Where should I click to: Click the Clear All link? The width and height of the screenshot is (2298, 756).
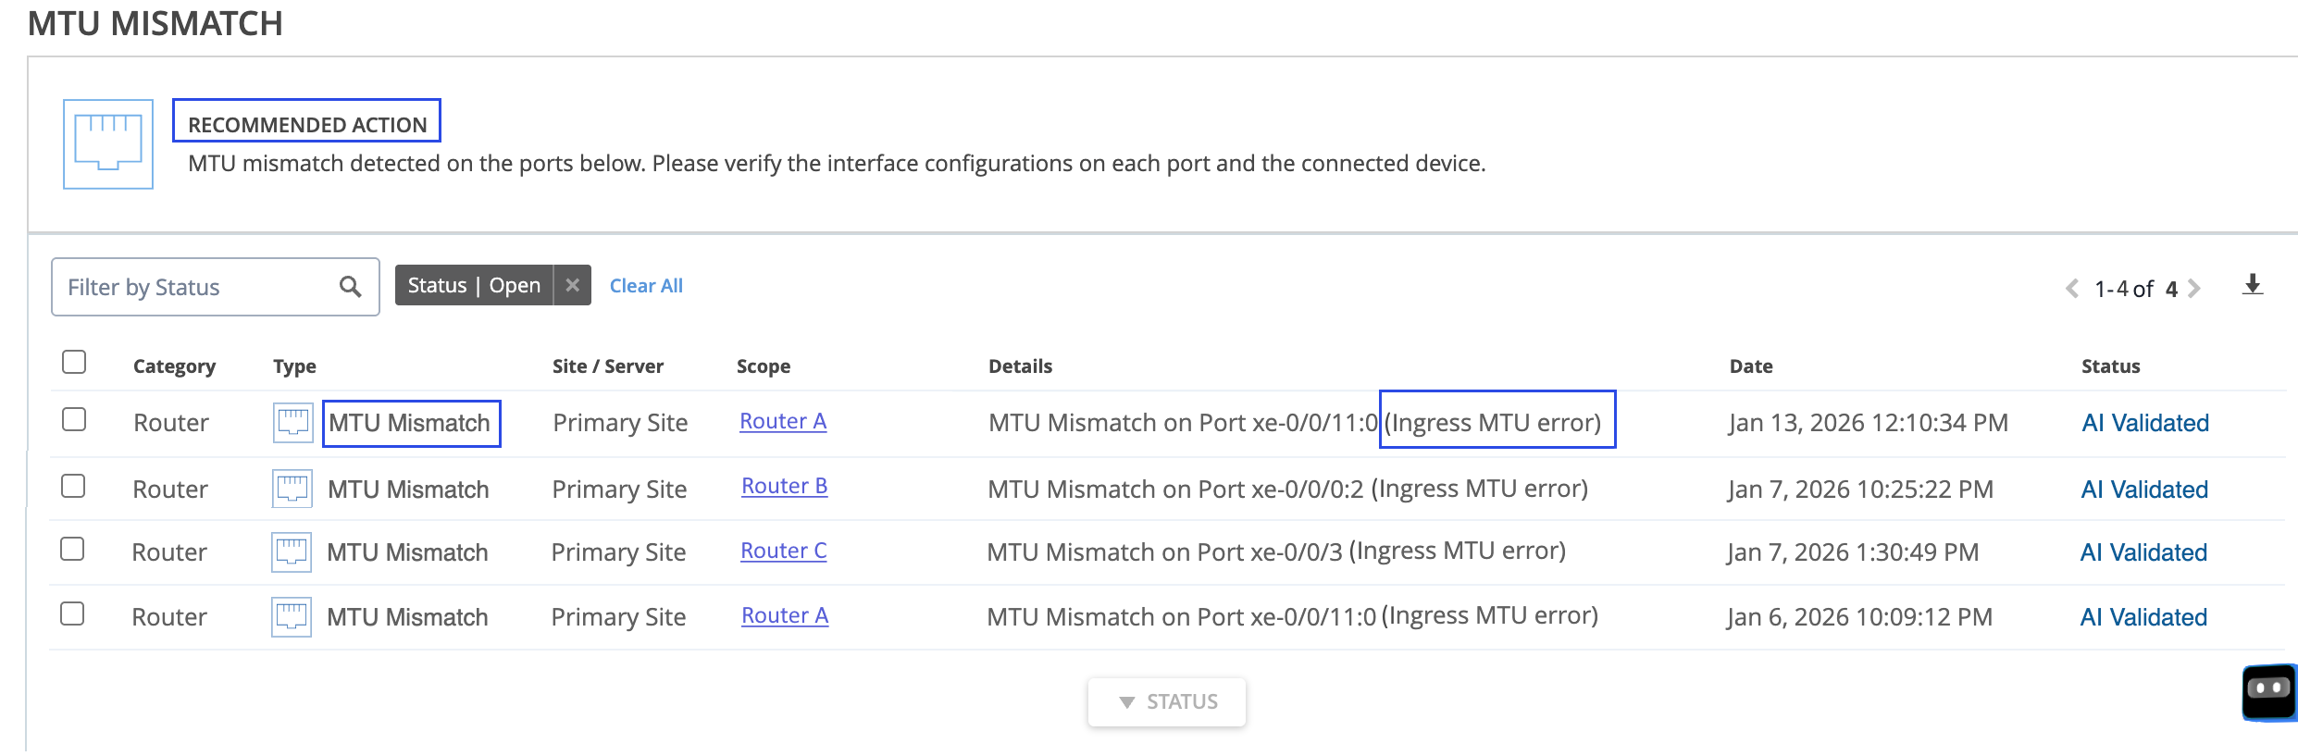645,285
